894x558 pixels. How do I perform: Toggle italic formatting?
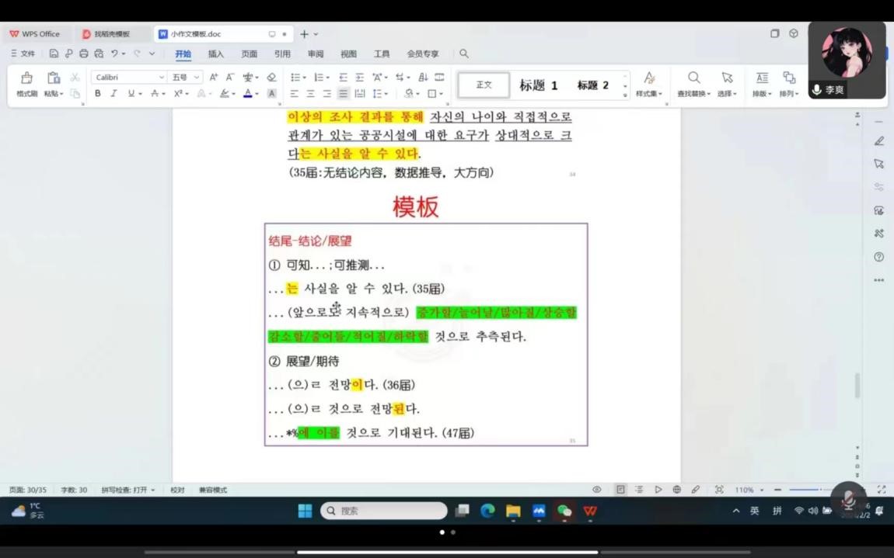(113, 94)
